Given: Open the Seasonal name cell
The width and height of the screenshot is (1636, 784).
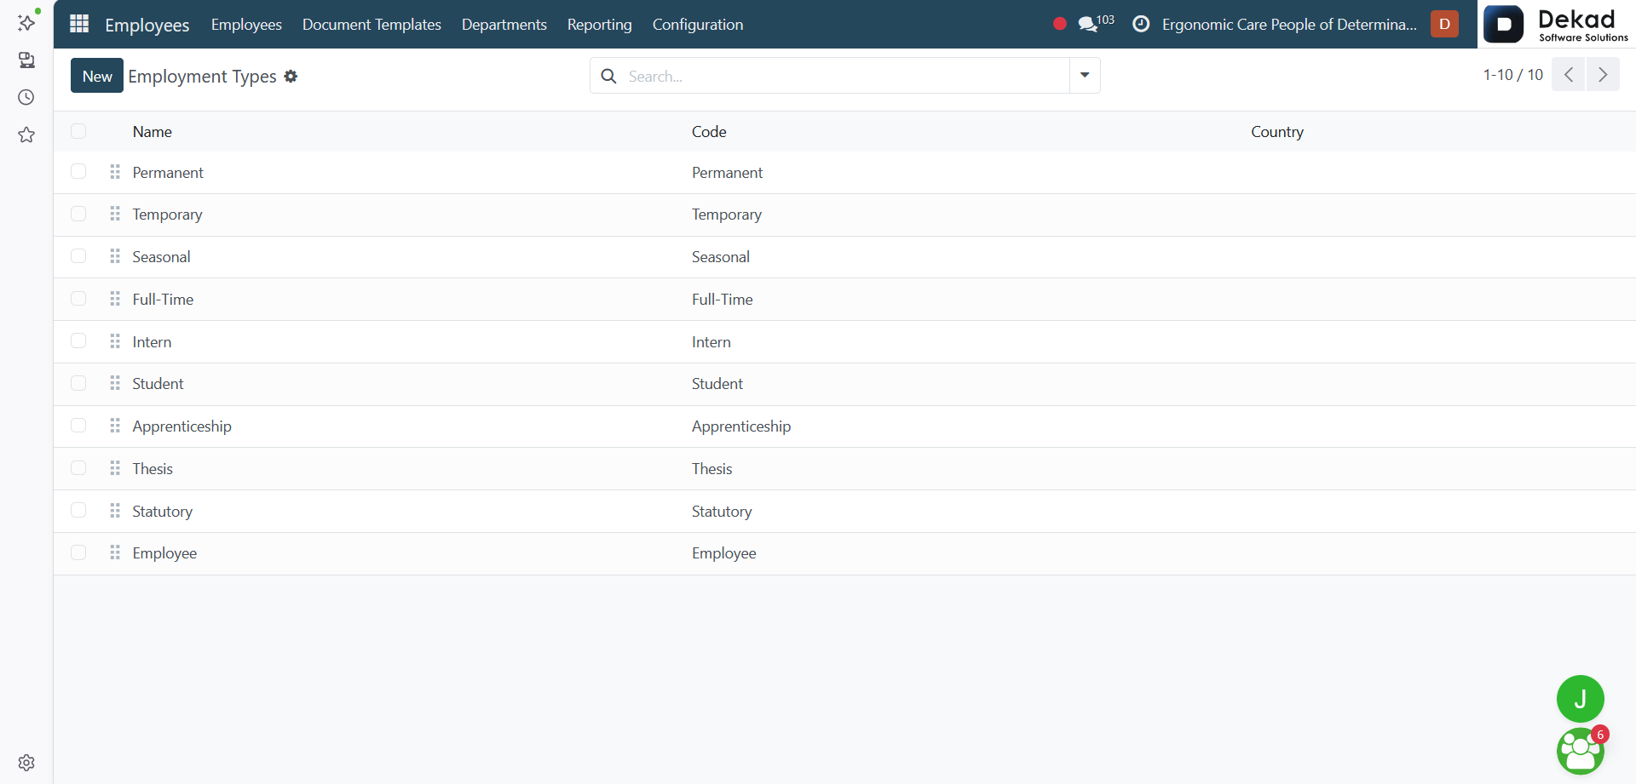Looking at the screenshot, I should [161, 257].
